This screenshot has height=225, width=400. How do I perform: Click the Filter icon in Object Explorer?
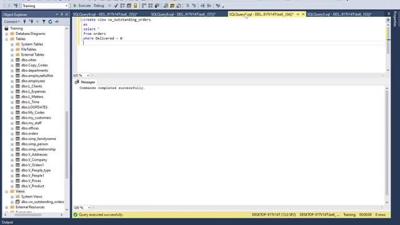(x=44, y=22)
